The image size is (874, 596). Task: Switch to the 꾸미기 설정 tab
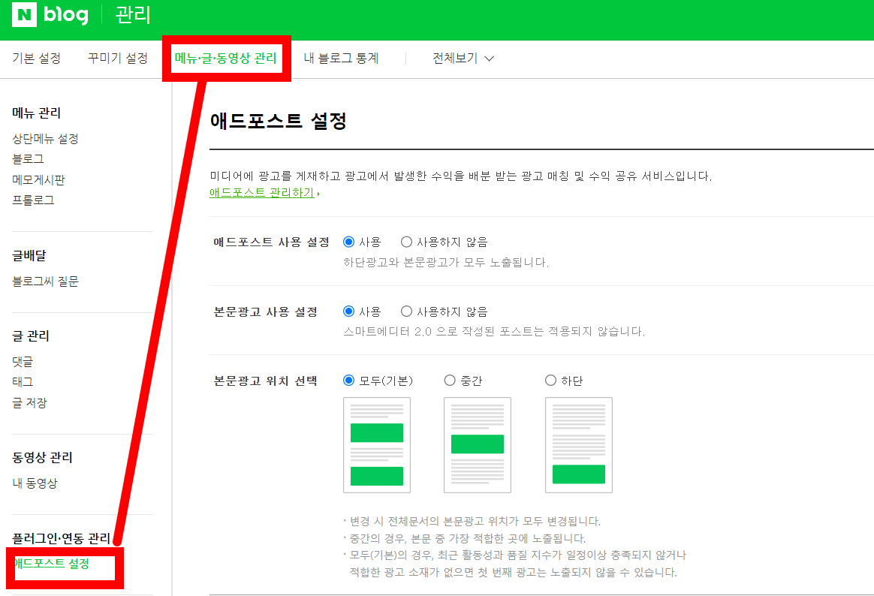117,58
